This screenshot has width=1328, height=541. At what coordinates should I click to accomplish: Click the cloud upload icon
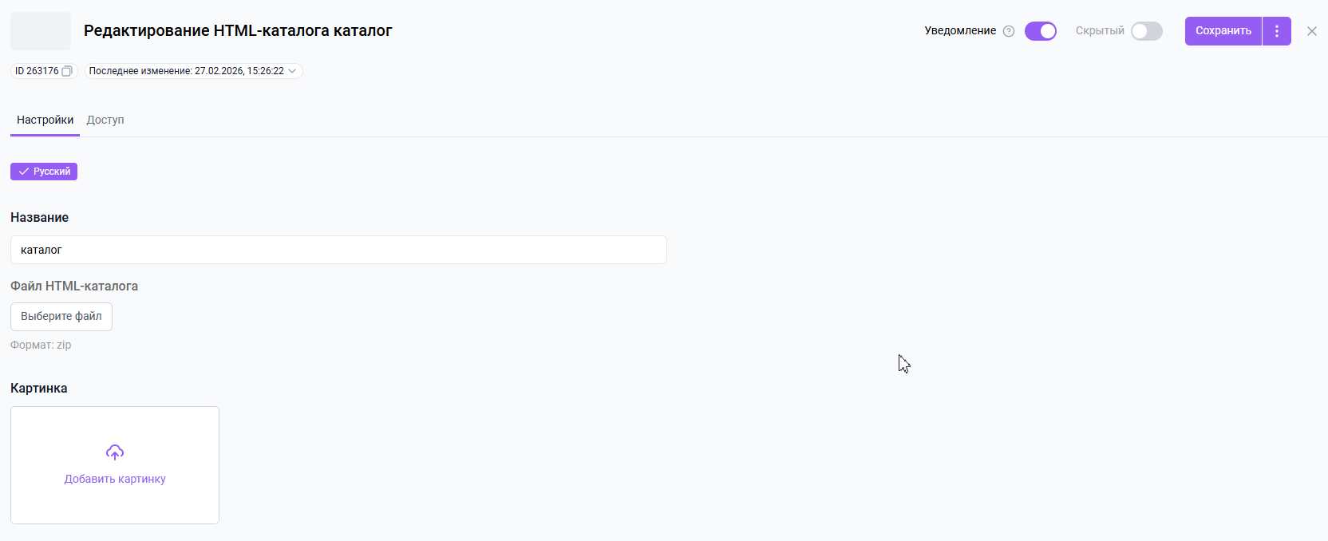(115, 452)
